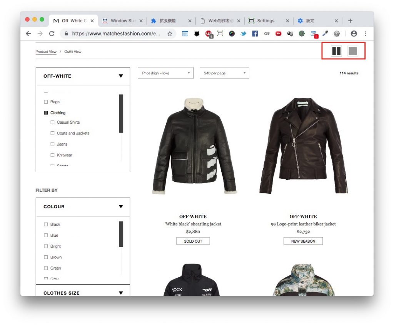
Task: Check the Knitwear filter
Action: click(52, 155)
